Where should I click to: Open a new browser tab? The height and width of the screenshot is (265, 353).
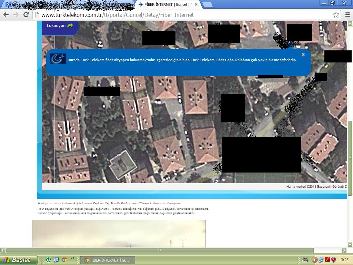pos(207,4)
